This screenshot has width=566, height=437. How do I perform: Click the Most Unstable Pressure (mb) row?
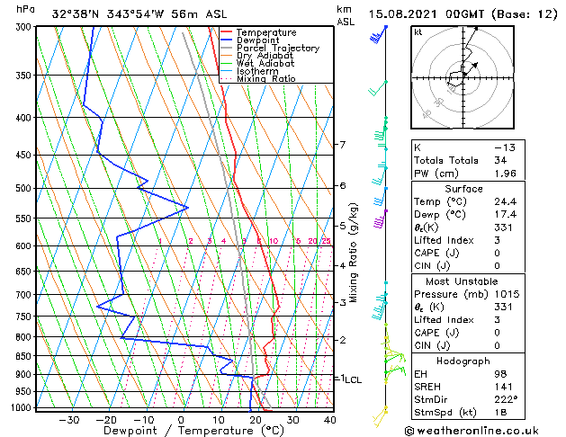[x=468, y=294]
